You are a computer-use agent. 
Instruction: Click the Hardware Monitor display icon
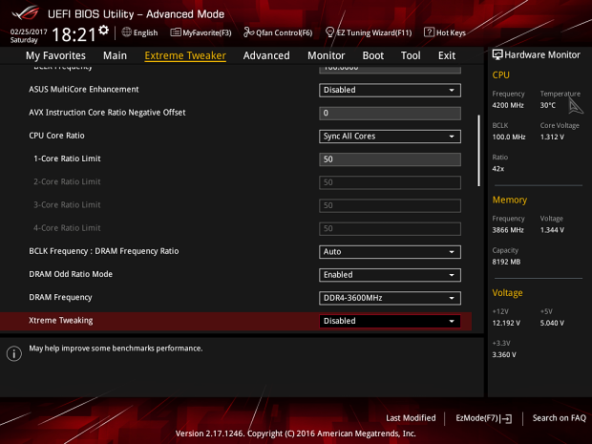coord(497,55)
